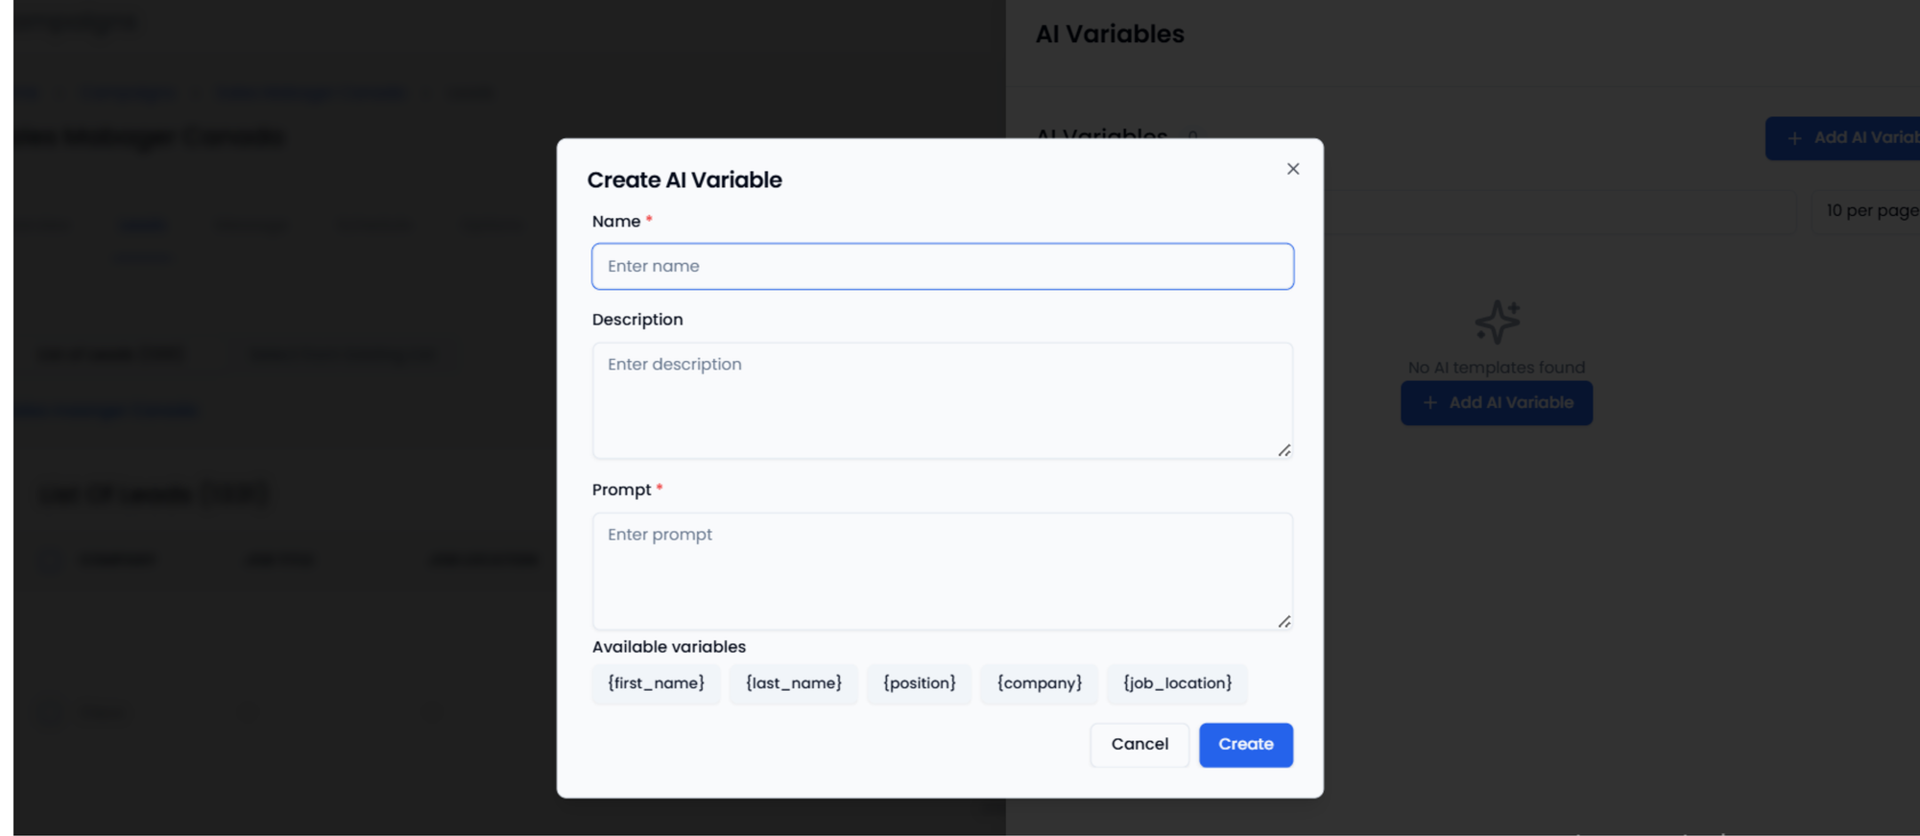Select the {position} variable chip
The height and width of the screenshot is (836, 1920).
[x=919, y=683]
